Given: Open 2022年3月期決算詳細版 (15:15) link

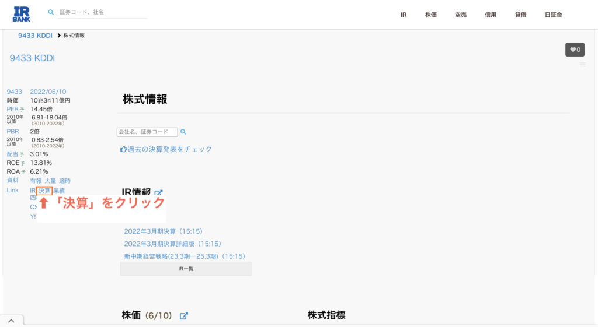Looking at the screenshot, I should [172, 244].
